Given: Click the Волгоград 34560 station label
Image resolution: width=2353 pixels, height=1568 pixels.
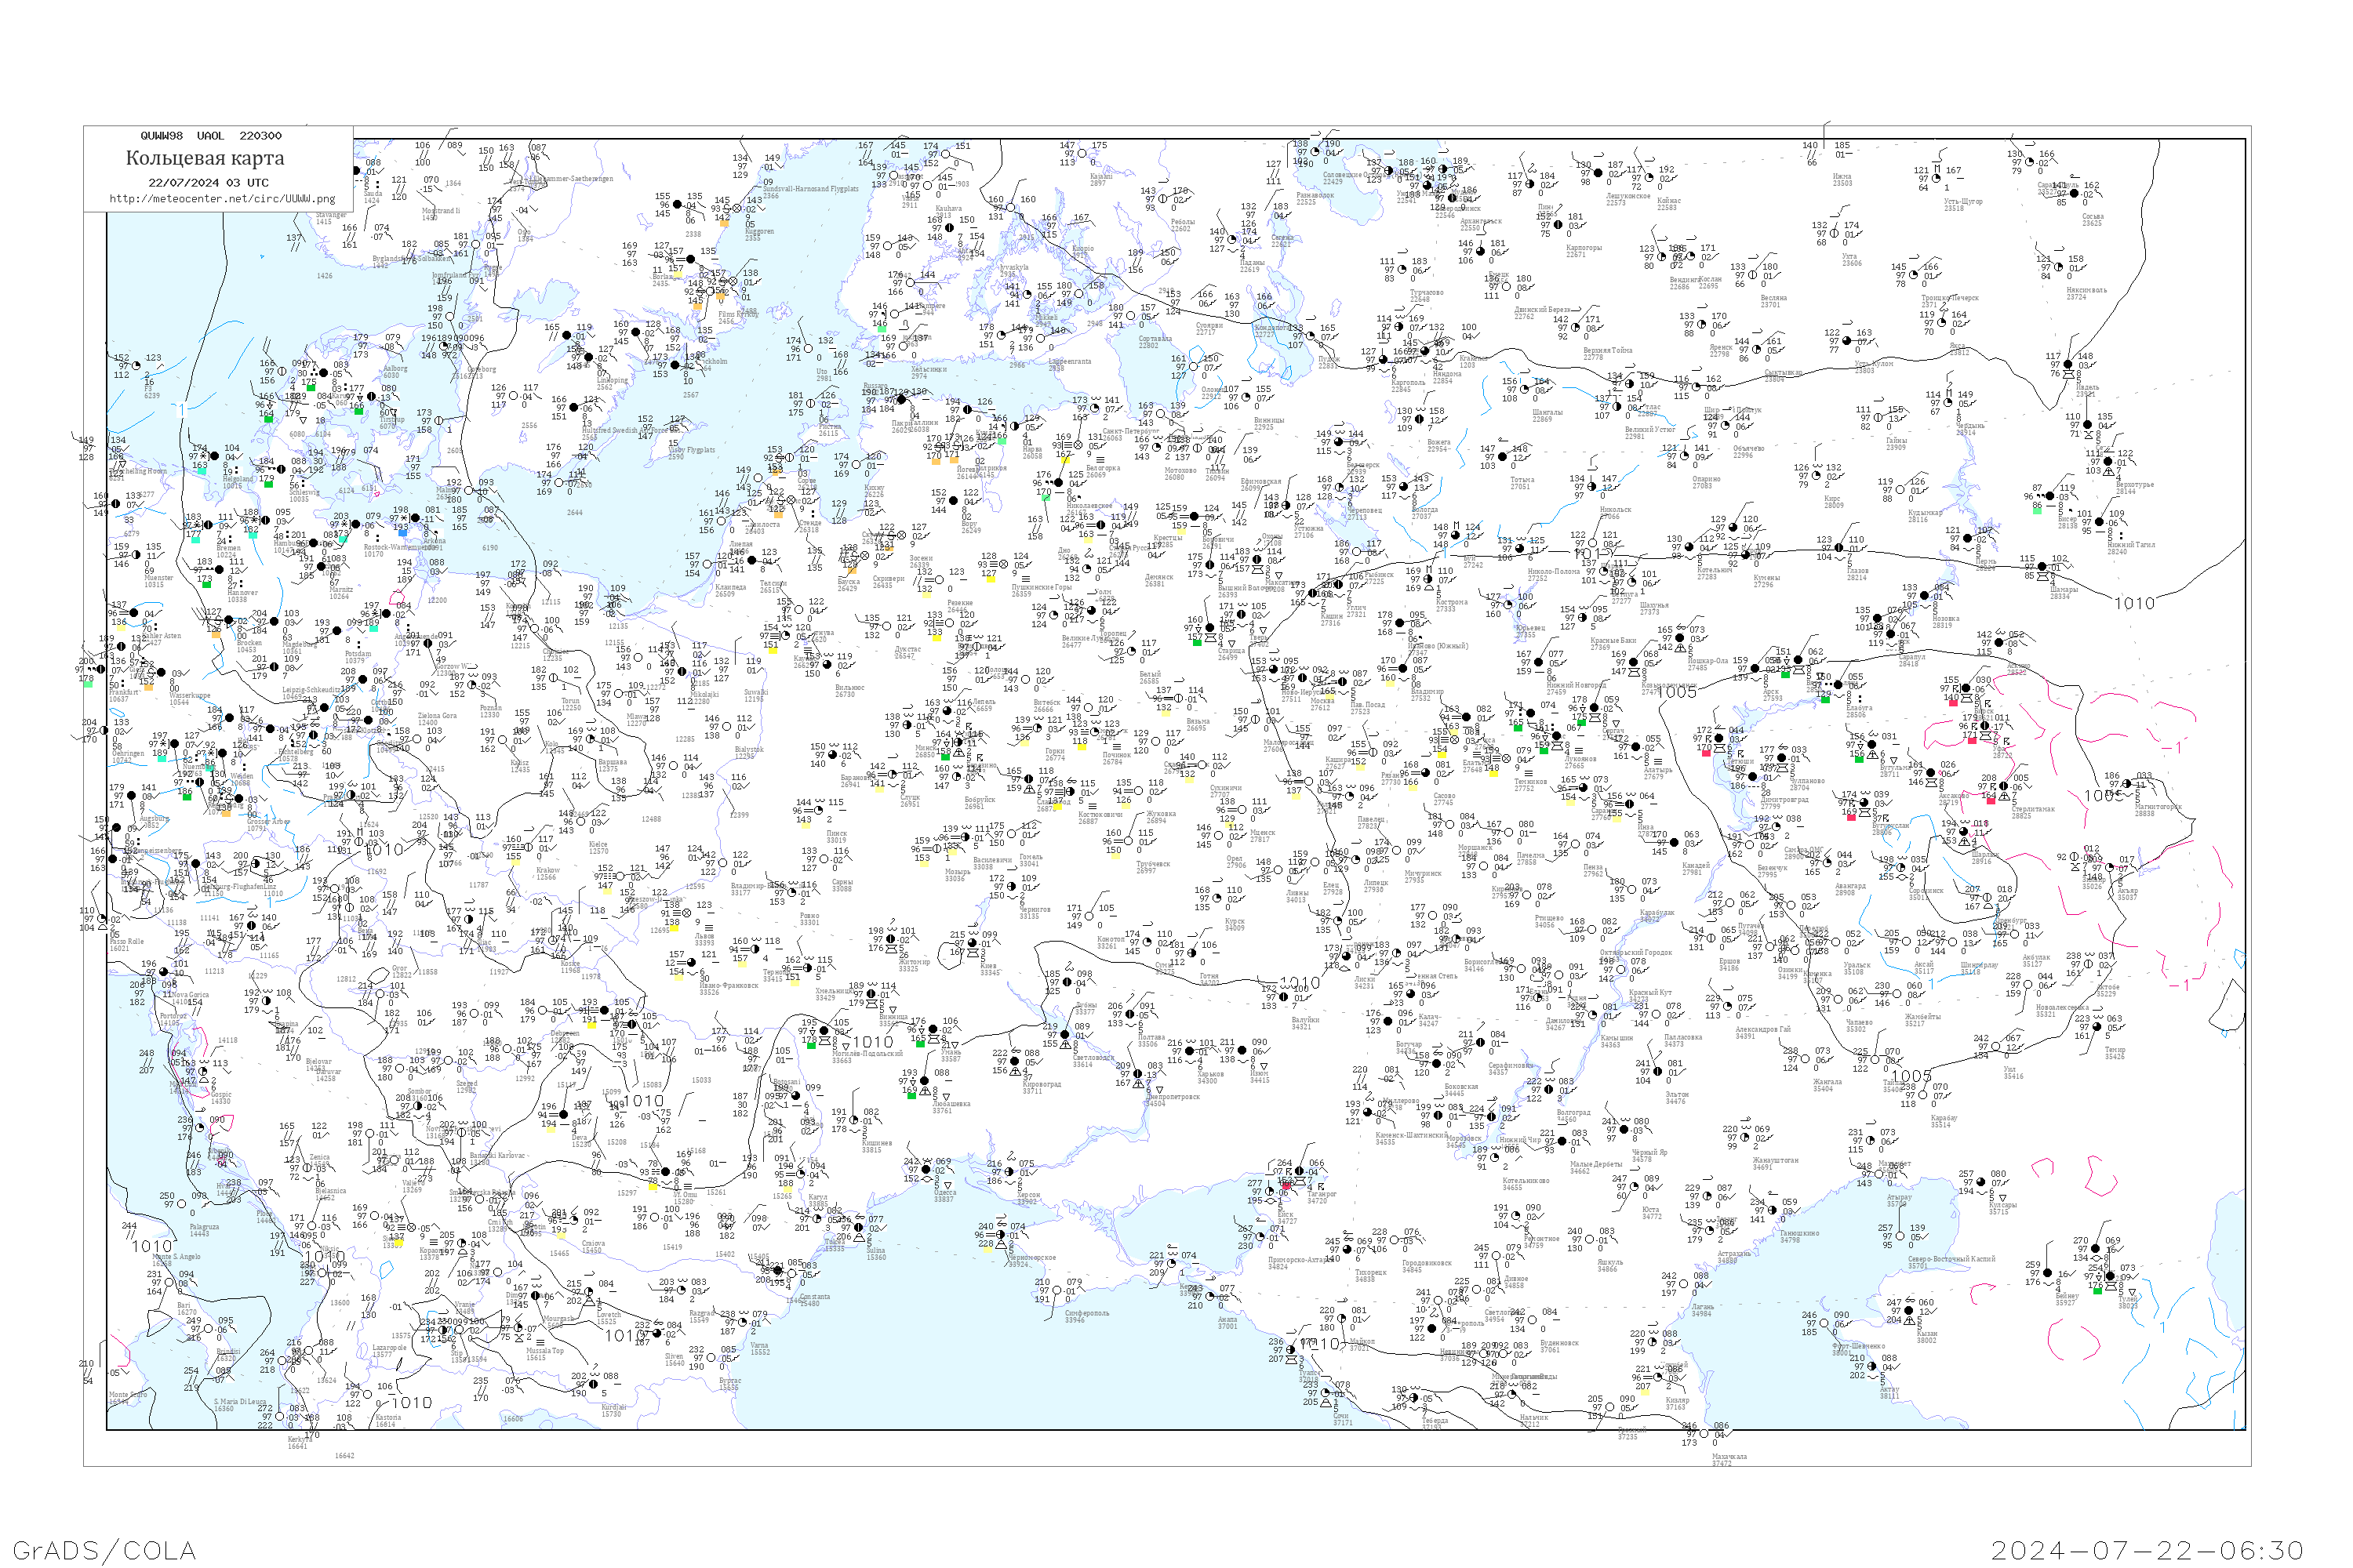Looking at the screenshot, I should tap(1573, 1115).
